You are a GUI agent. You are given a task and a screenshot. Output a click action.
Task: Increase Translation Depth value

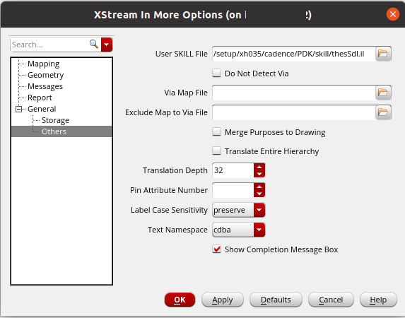259,167
